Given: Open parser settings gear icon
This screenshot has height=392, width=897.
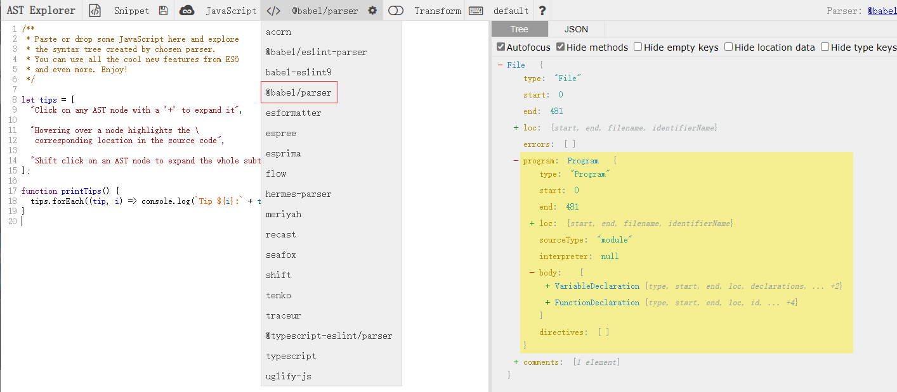Looking at the screenshot, I should (372, 11).
